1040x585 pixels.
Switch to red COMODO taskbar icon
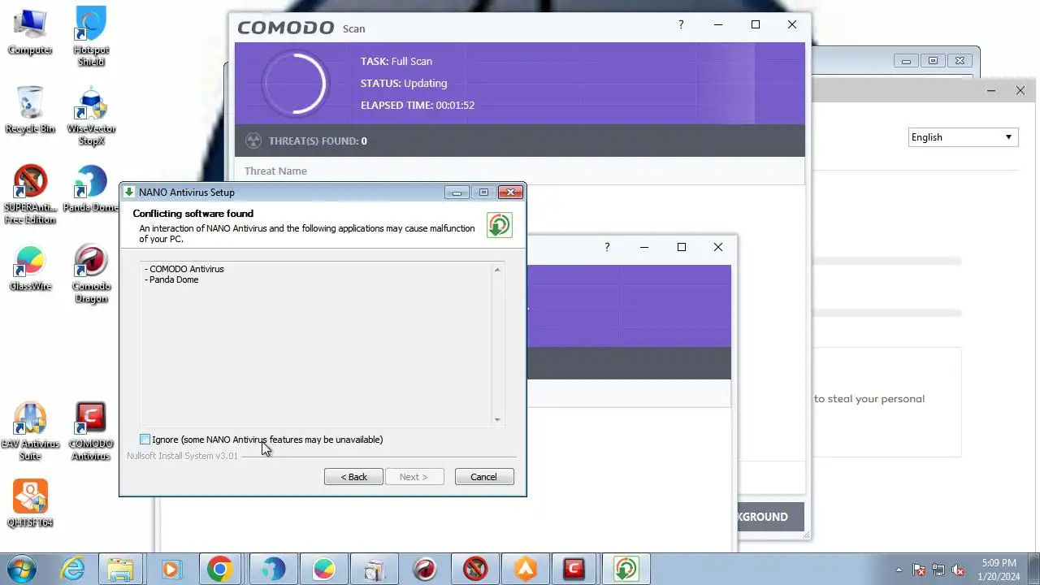coord(574,569)
